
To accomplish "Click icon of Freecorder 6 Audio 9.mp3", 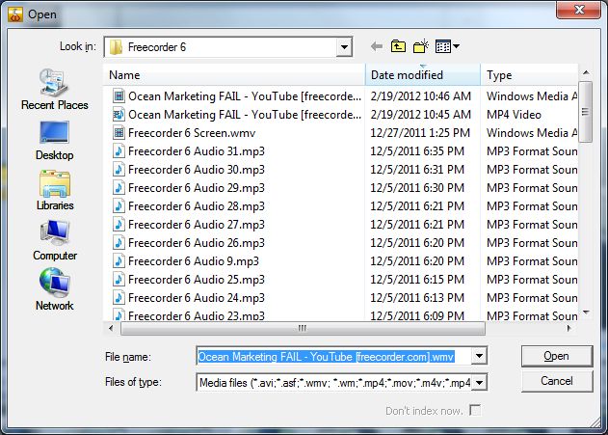I will pyautogui.click(x=119, y=261).
